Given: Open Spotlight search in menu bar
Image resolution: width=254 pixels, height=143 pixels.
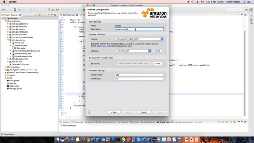Looking at the screenshot, I should tap(244, 2).
